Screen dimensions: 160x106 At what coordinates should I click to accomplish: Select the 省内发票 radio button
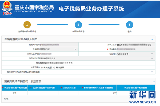pyautogui.click(x=42, y=68)
